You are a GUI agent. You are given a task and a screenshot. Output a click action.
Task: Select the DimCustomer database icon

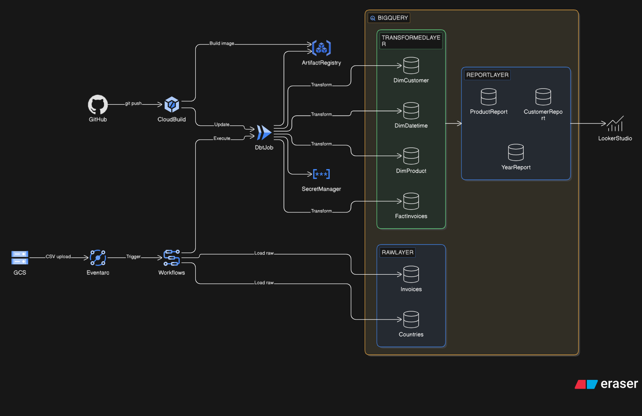click(411, 67)
